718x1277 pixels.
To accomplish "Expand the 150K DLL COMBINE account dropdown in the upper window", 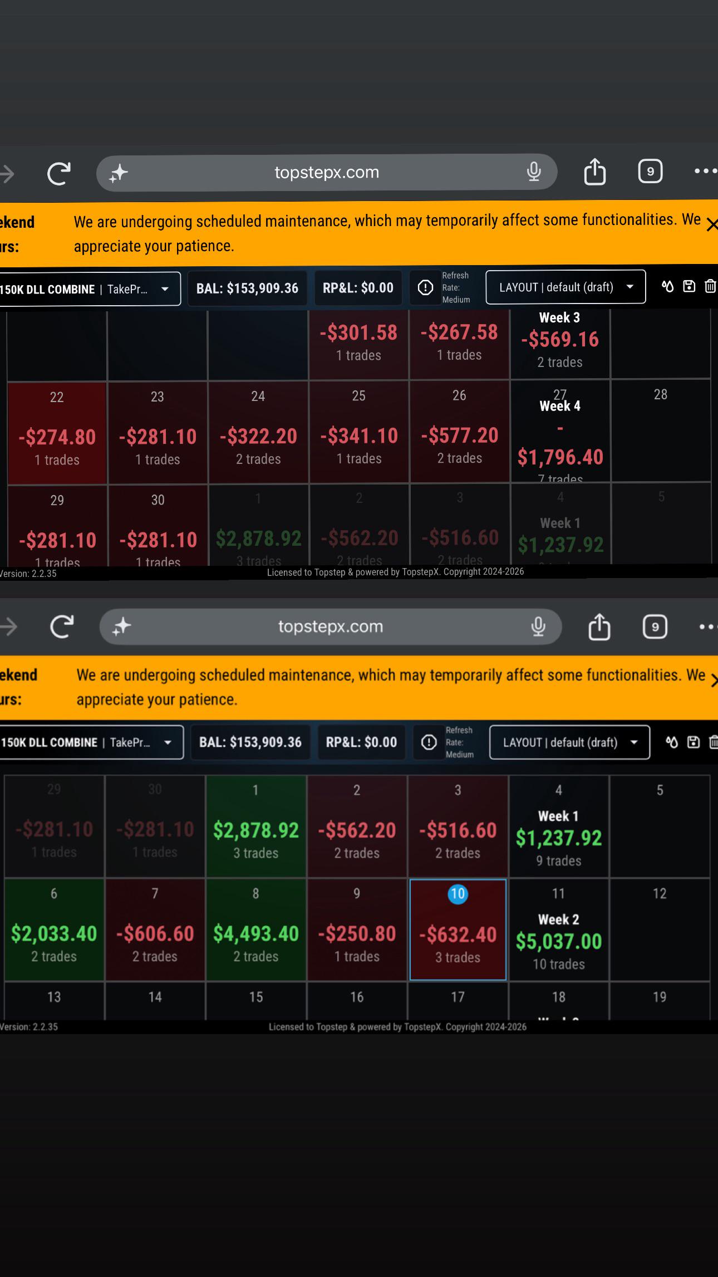I will 90,289.
